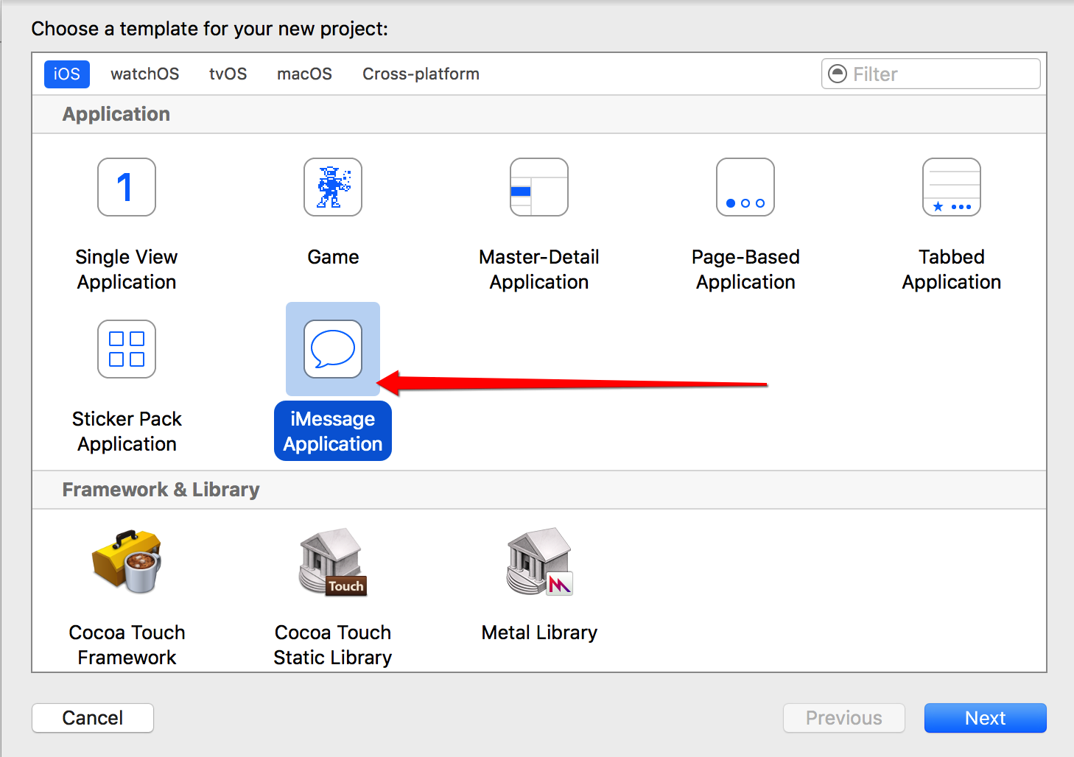Screen dimensions: 1074x757
Task: Focus the Filter text field
Action: point(931,74)
